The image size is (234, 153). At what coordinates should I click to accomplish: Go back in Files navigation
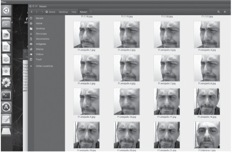coord(32,12)
